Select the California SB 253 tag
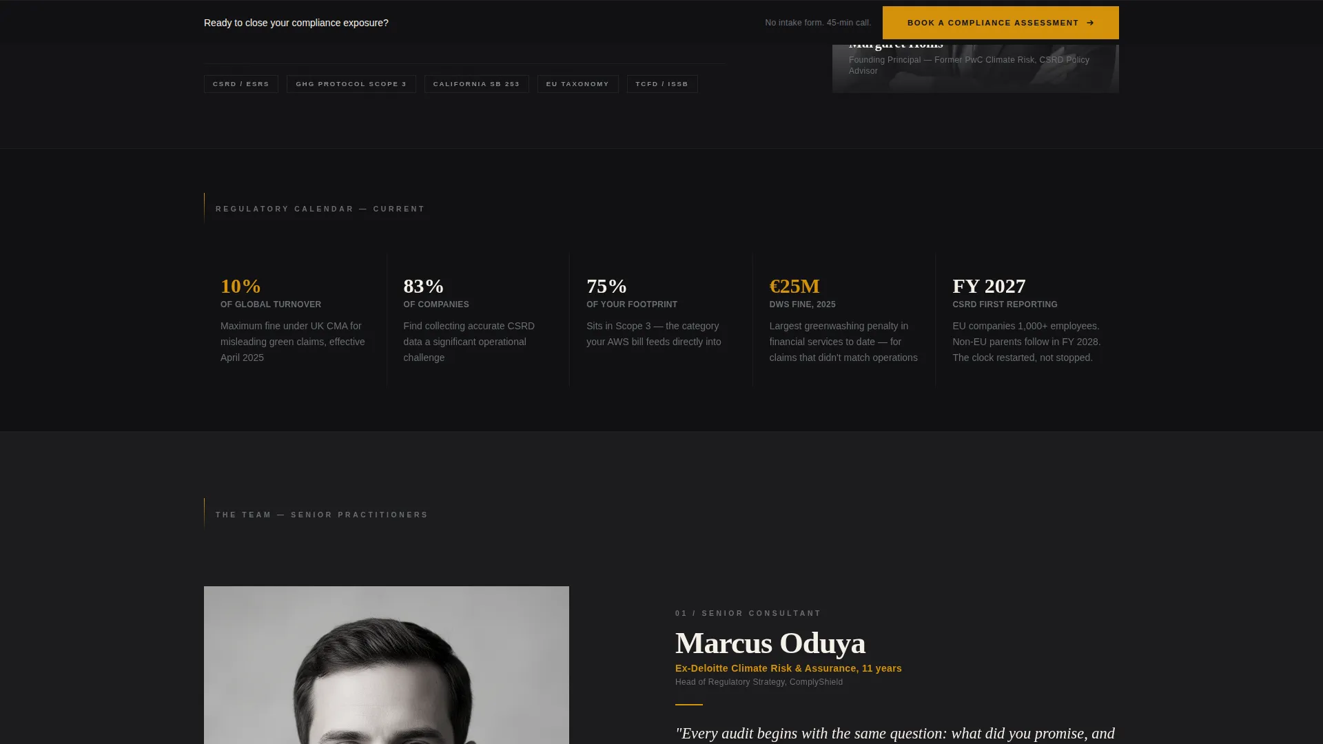The height and width of the screenshot is (744, 1323). click(477, 84)
